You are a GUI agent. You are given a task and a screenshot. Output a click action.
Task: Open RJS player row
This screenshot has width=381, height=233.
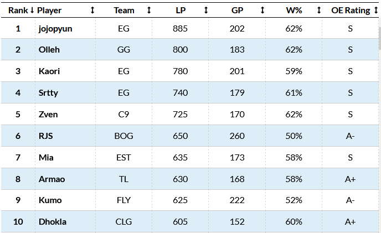45,136
